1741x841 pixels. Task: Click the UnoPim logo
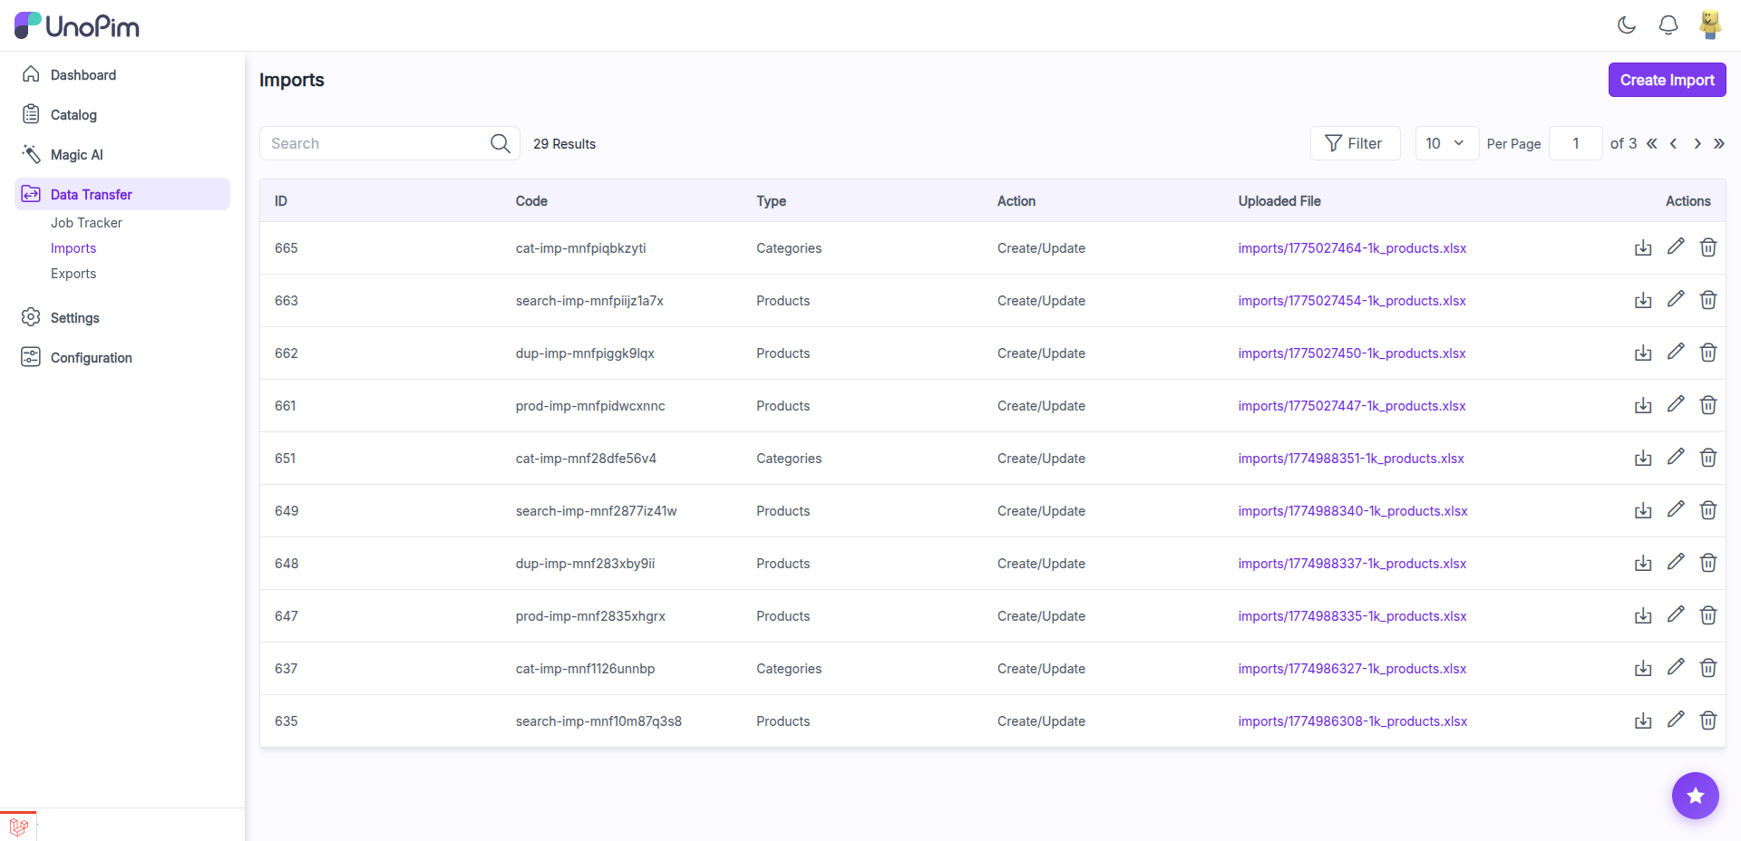(77, 24)
